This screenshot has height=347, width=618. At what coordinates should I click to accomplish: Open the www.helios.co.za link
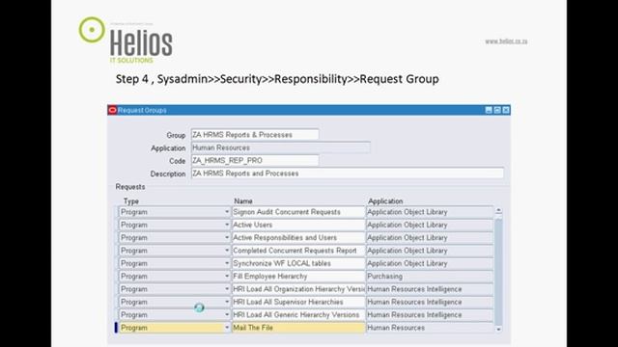pos(506,41)
